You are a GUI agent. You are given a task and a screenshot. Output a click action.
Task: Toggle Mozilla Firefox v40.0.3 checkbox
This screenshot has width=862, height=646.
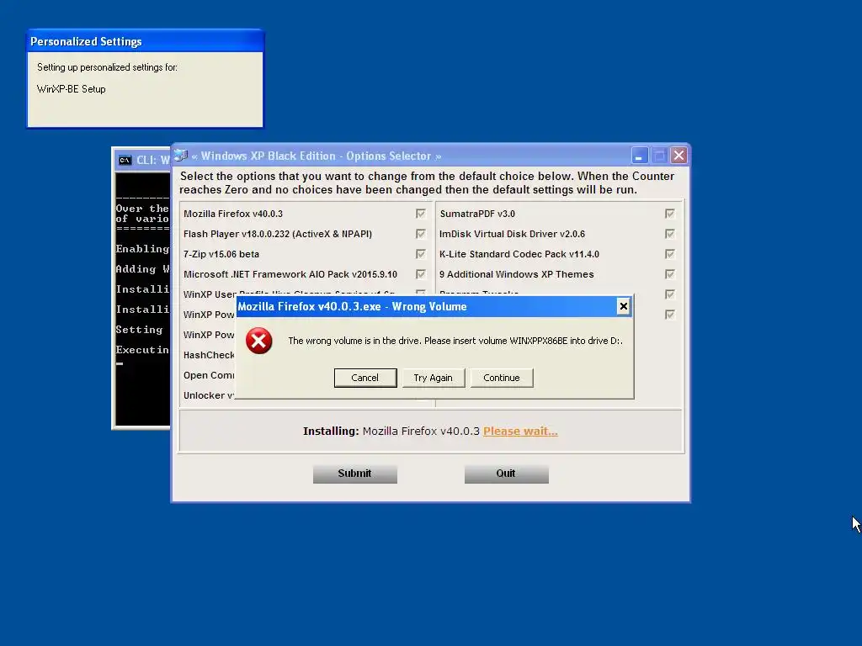point(421,214)
